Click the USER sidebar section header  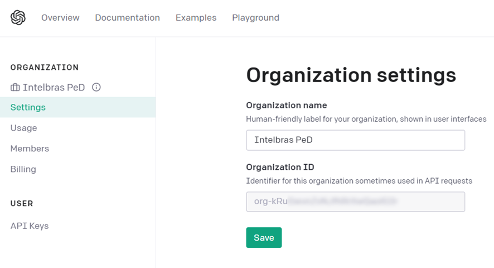[x=22, y=203]
